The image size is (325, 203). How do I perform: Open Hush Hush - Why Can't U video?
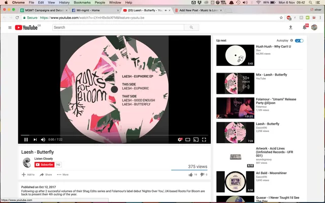273,47
